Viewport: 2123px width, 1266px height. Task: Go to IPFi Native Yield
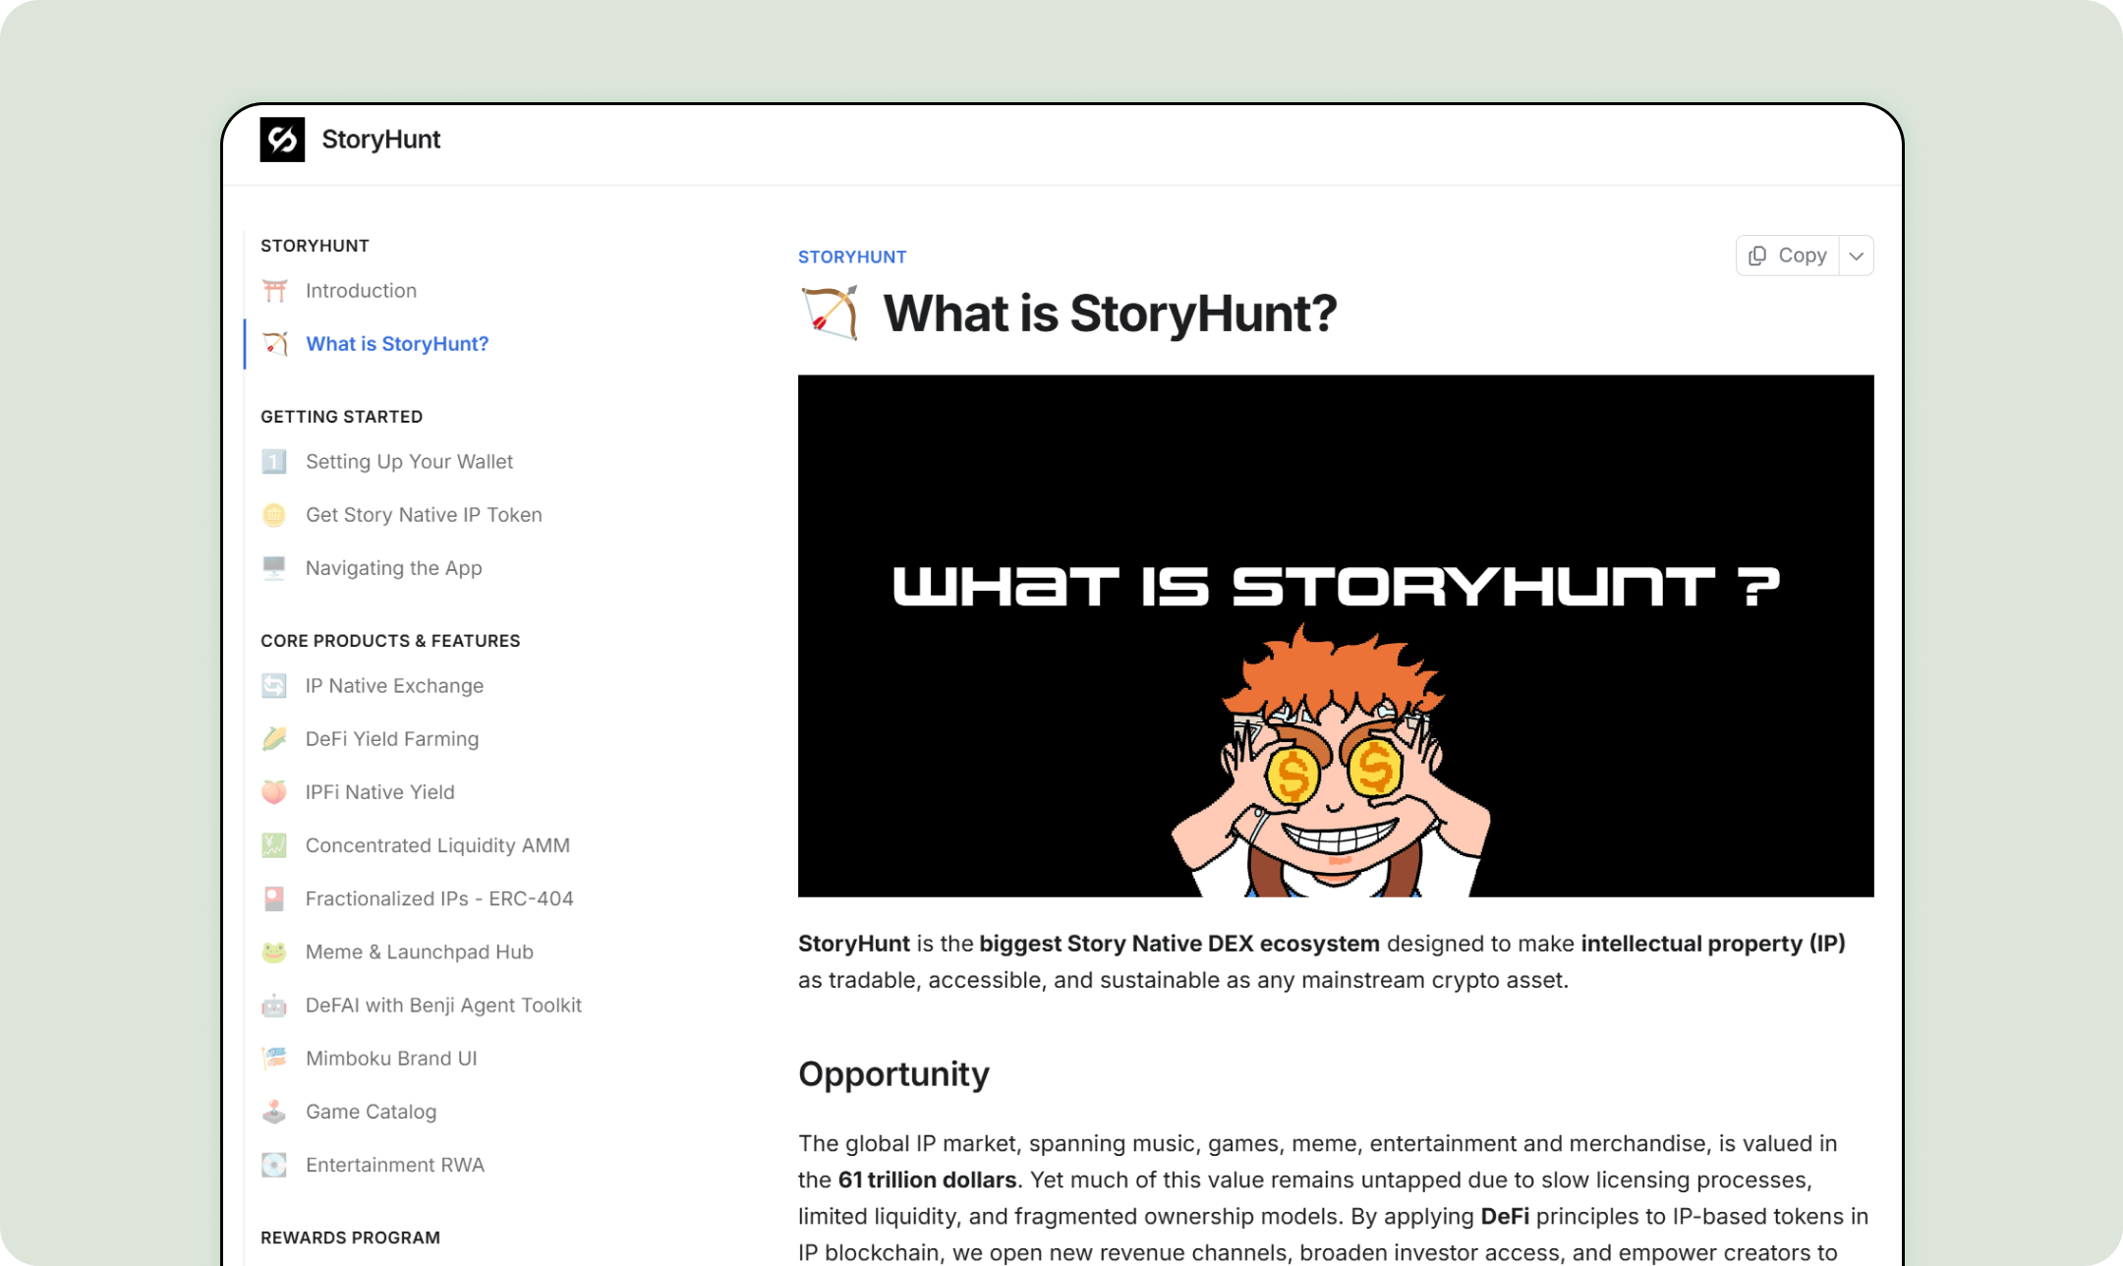click(379, 792)
